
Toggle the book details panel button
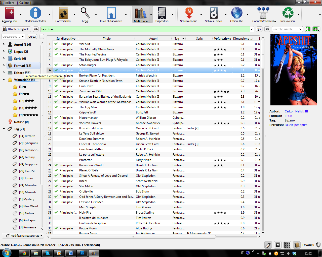point(297,245)
